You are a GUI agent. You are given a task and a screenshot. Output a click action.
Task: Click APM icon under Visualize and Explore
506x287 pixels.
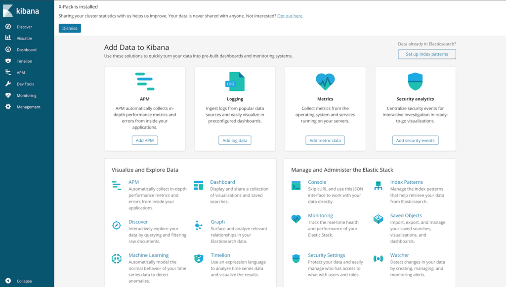117,185
